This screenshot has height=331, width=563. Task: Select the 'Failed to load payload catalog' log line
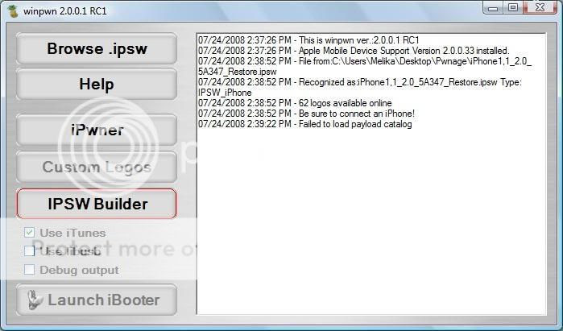coord(304,124)
